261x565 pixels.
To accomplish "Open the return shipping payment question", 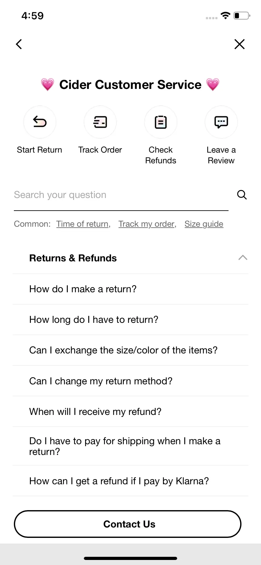I will click(130, 446).
